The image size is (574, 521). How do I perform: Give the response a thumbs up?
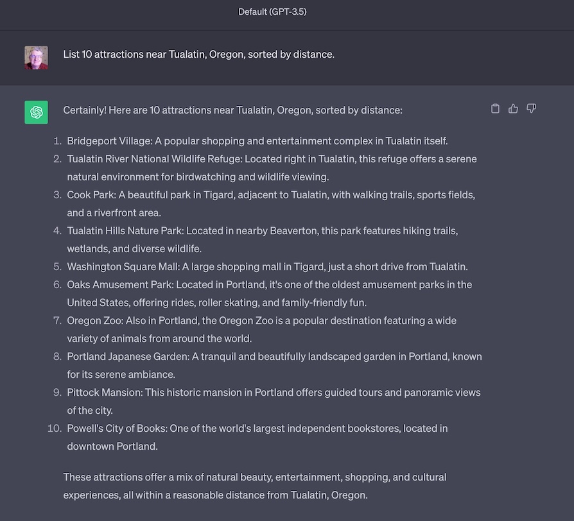pyautogui.click(x=513, y=108)
